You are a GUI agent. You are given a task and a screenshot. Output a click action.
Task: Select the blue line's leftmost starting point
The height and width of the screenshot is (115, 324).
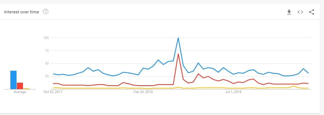[x=53, y=74]
